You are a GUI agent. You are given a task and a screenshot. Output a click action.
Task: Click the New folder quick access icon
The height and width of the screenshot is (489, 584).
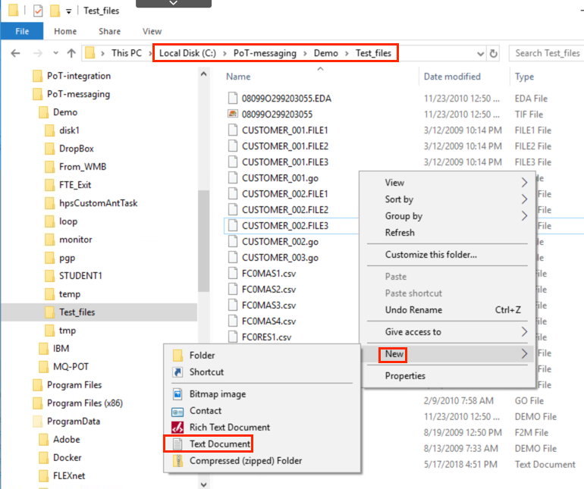click(55, 11)
